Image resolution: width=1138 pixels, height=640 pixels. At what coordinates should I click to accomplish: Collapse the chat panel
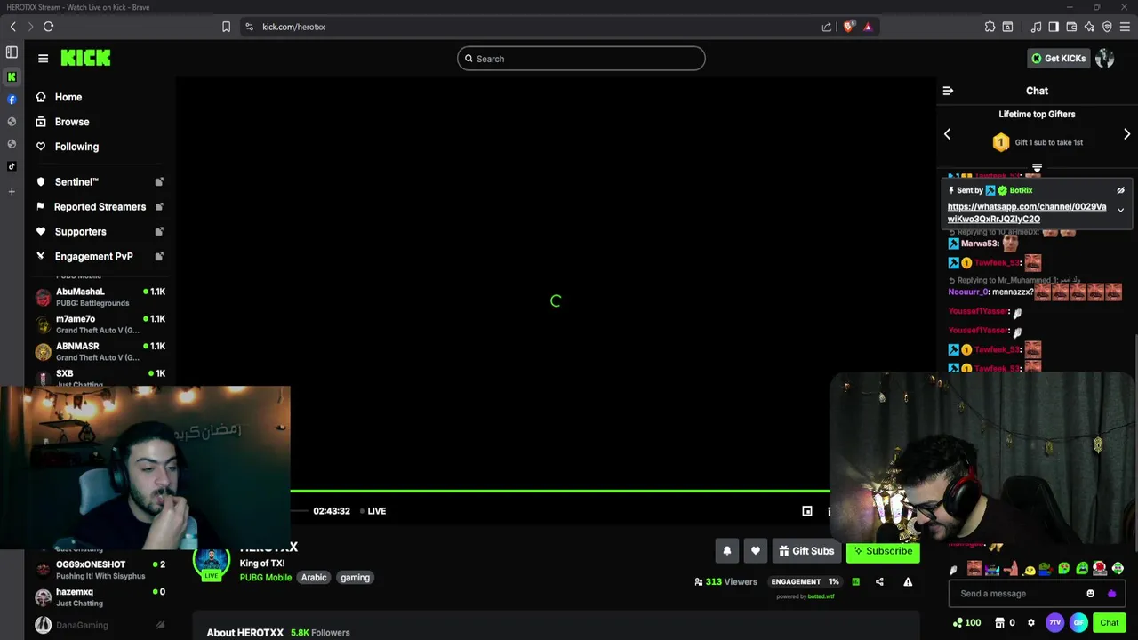948,91
